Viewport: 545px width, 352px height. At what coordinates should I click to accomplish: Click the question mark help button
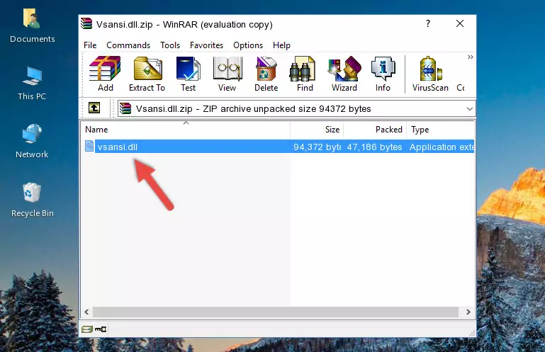coord(428,23)
